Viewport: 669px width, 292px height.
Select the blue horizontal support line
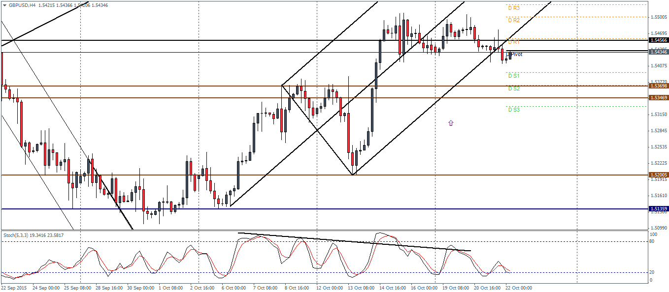pos(296,209)
